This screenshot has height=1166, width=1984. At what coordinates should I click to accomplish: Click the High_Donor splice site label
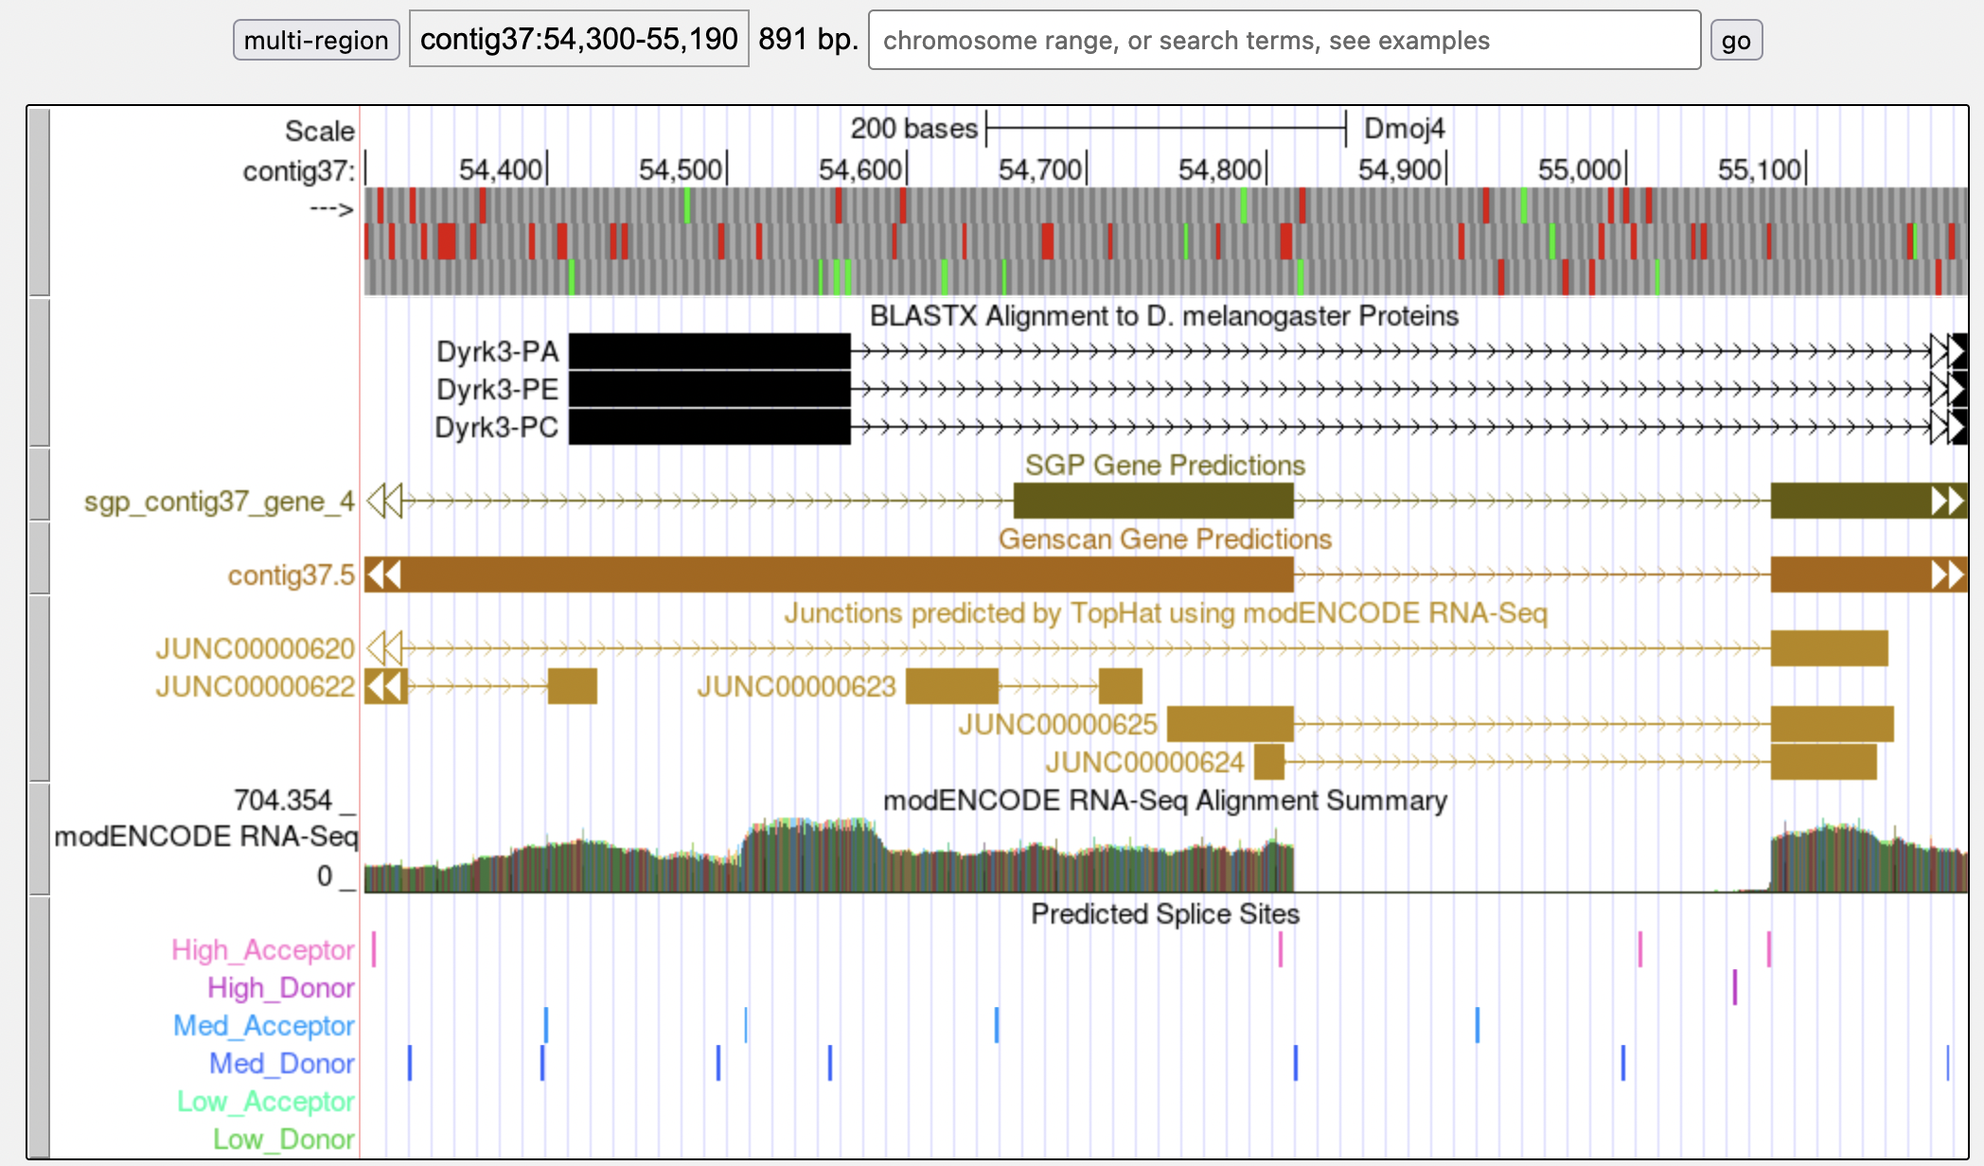(x=281, y=987)
